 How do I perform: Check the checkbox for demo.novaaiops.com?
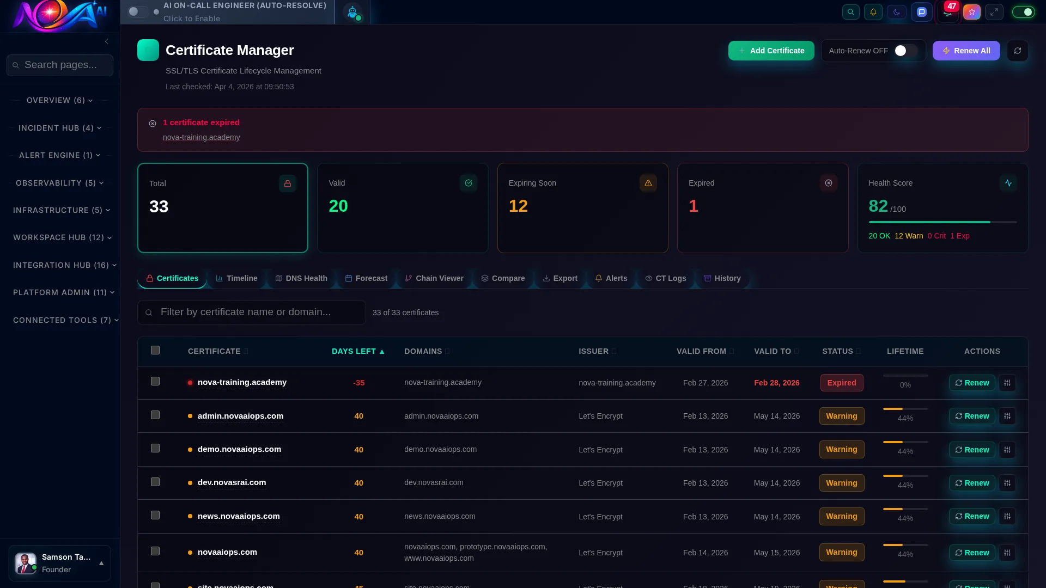tap(155, 448)
